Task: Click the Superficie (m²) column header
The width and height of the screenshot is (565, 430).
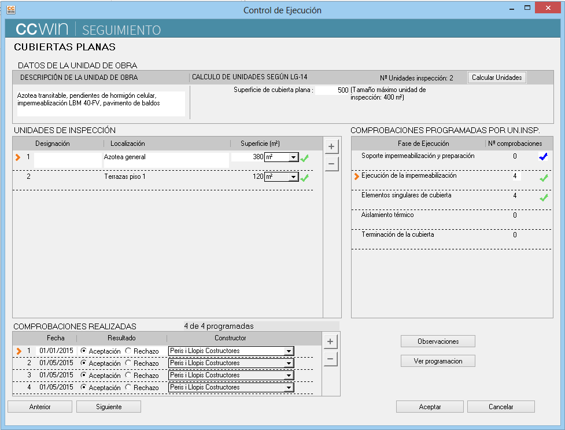Action: click(260, 144)
